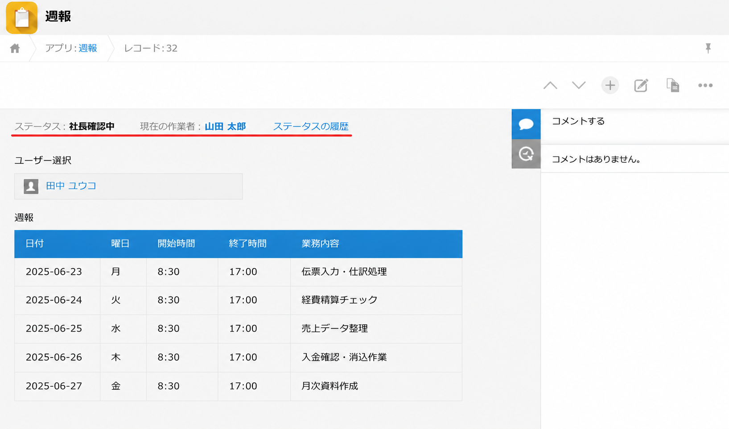729x429 pixels.
Task: Click the 週報 page title text
Action: [58, 16]
